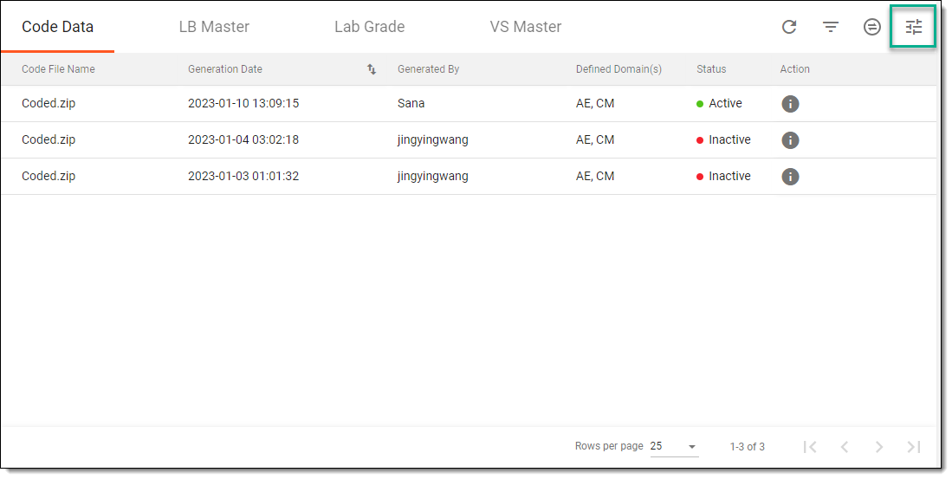952x479 pixels.
Task: Click AE, CM in the 2023-01-03 row
Action: (595, 176)
